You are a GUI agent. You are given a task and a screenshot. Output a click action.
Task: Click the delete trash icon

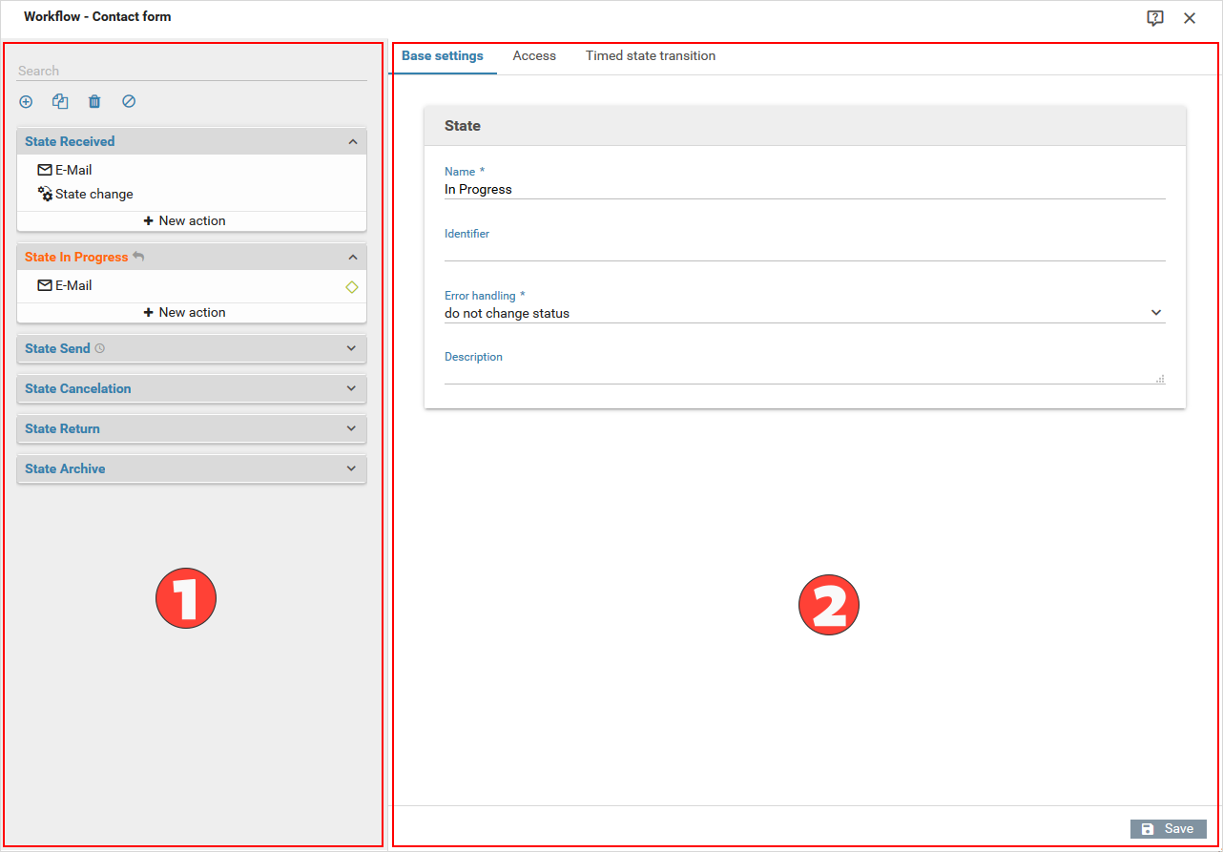point(94,101)
